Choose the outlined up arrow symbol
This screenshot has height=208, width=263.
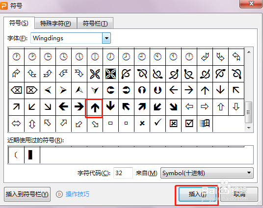click(x=221, y=107)
